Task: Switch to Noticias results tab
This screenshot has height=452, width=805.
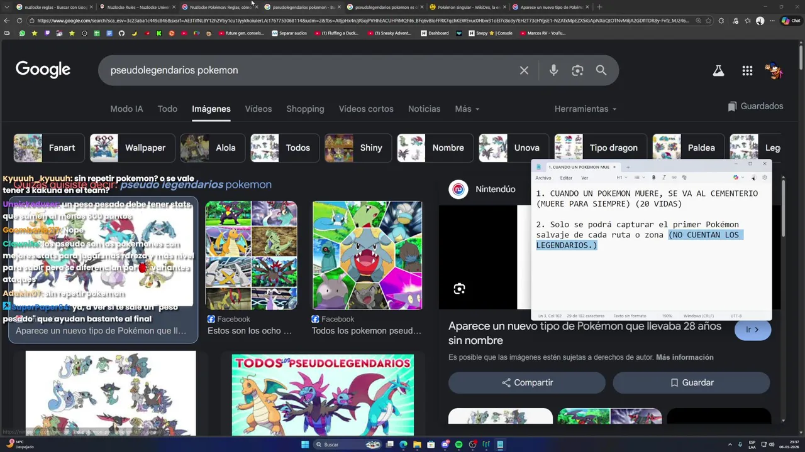Action: (424, 109)
